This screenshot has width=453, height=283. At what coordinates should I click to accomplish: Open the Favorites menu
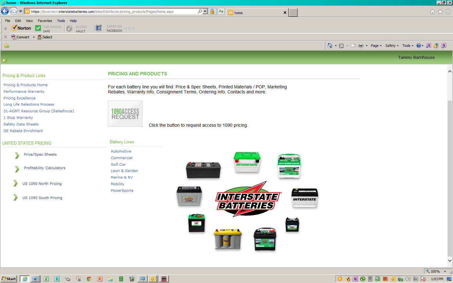[x=45, y=21]
